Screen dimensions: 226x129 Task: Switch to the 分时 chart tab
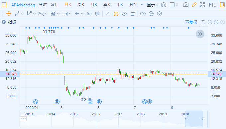tap(43, 5)
